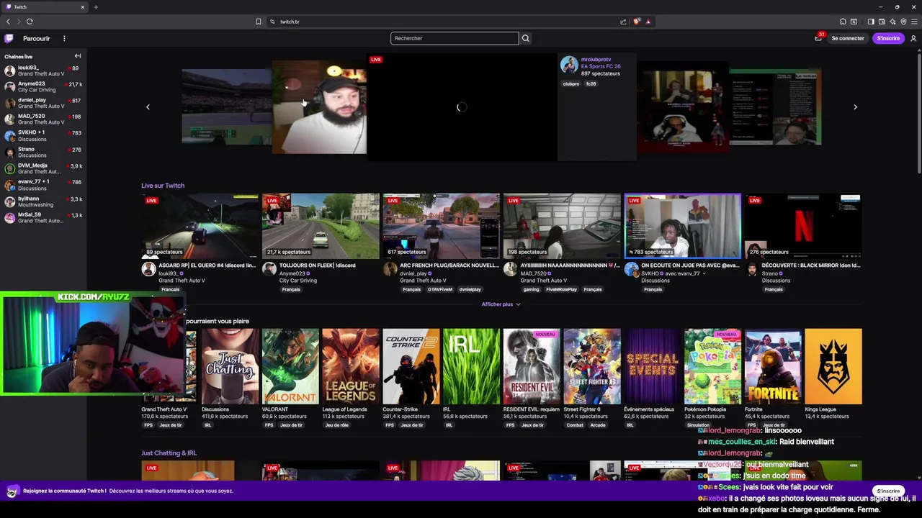Image resolution: width=922 pixels, height=518 pixels.
Task: Click the magnifying glass search button
Action: (525, 38)
